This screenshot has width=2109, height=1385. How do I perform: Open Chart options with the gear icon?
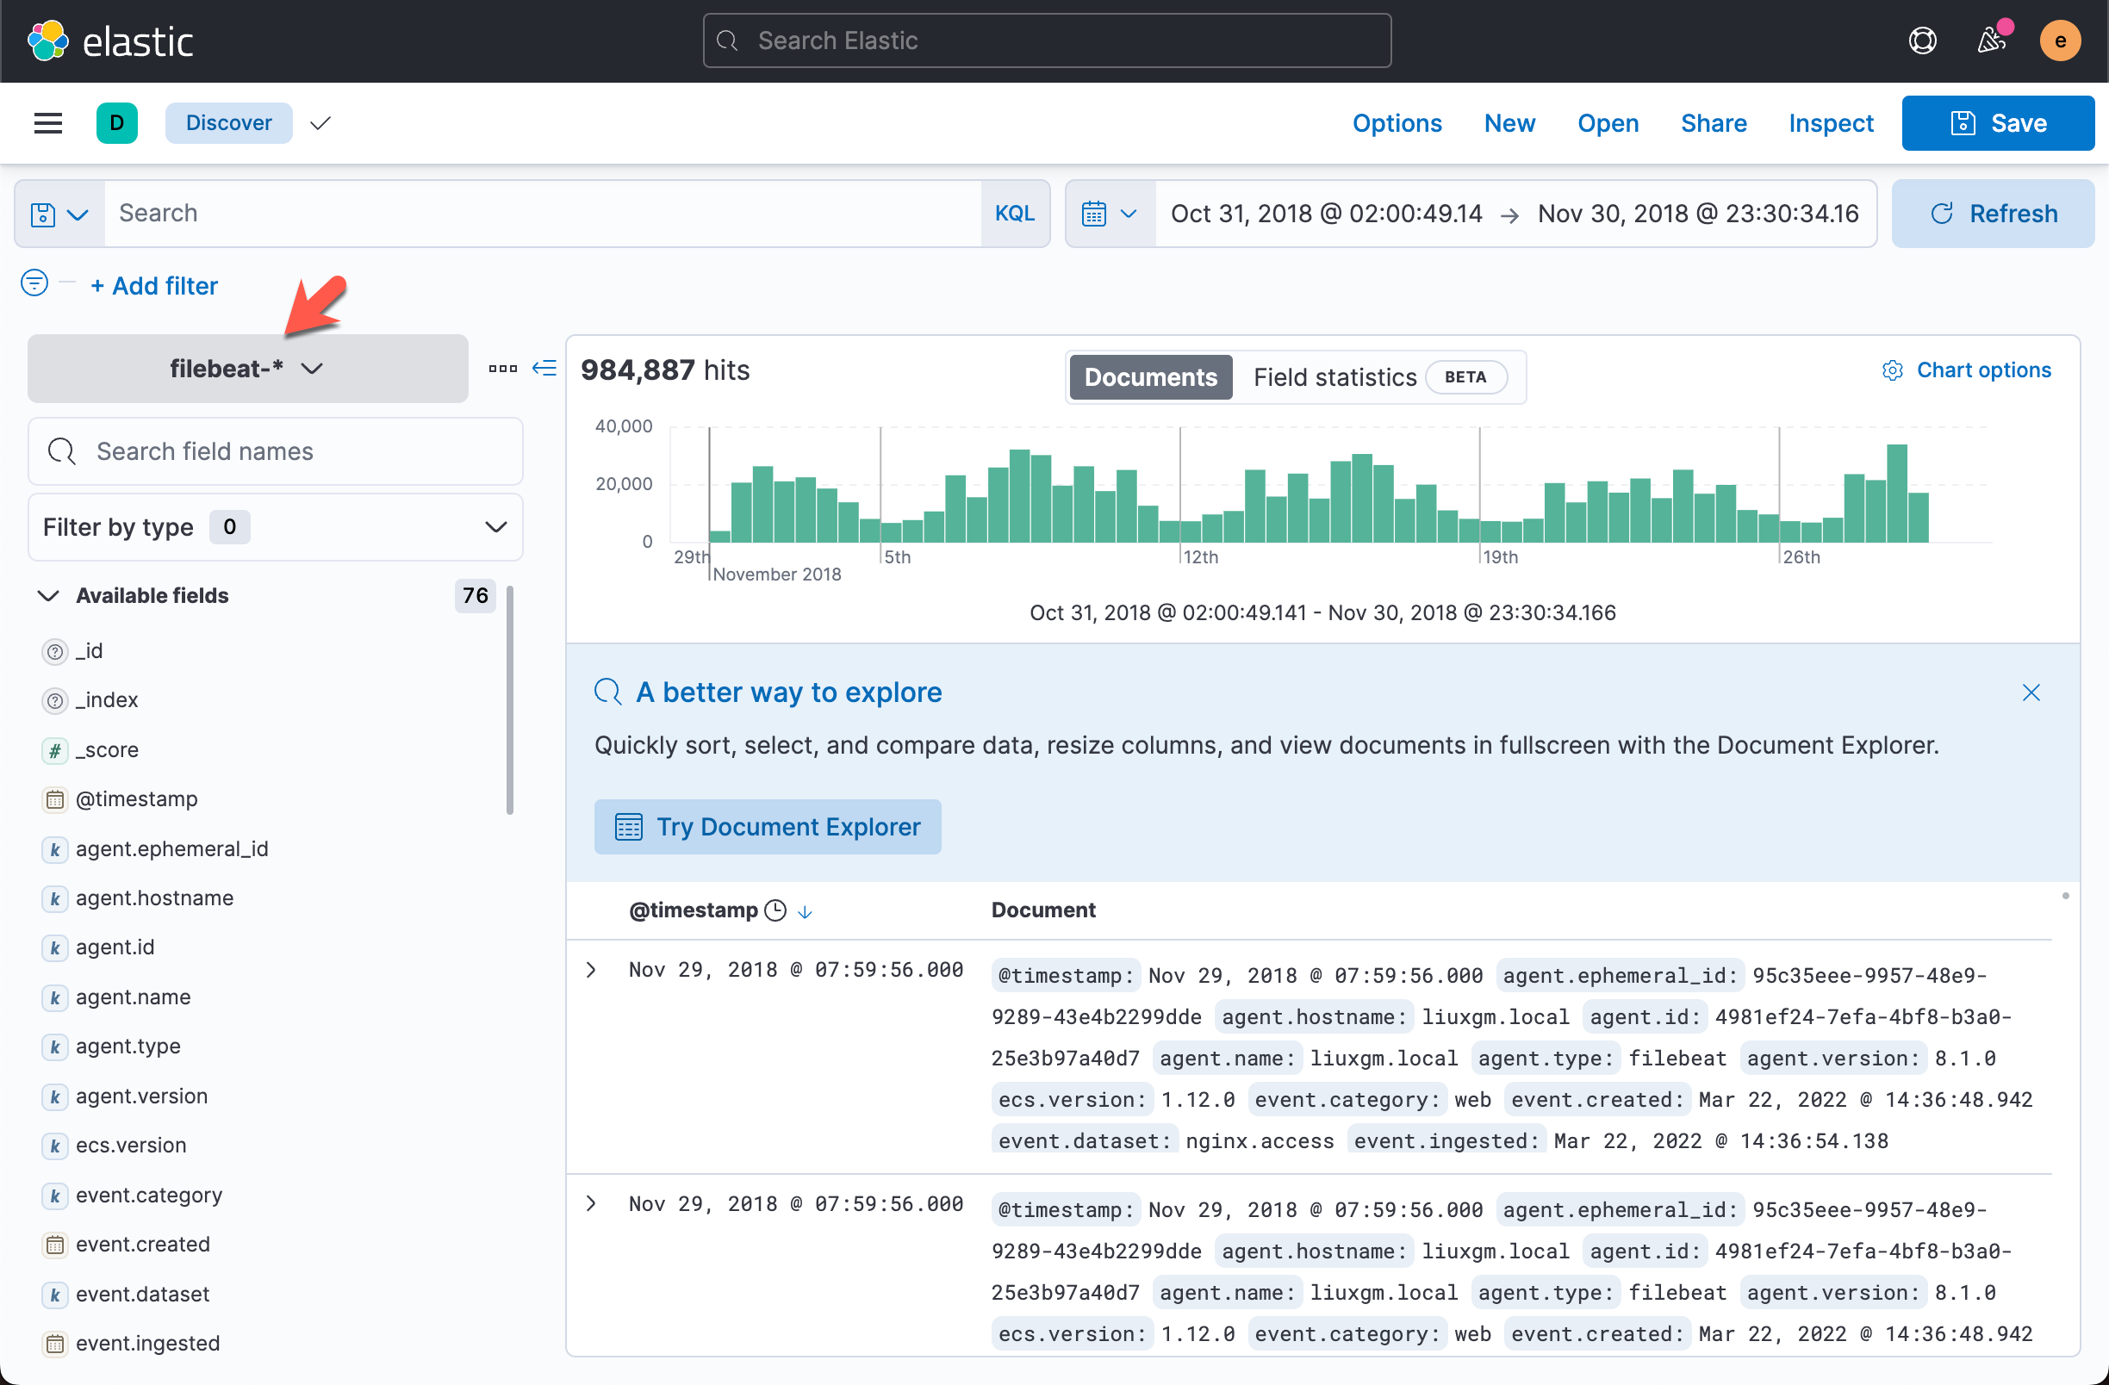pos(1893,370)
